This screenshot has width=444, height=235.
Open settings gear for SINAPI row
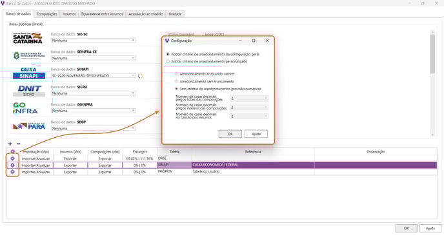[12, 165]
